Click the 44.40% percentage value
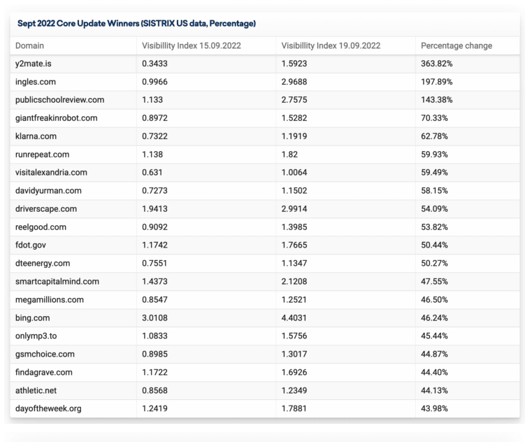The width and height of the screenshot is (532, 442). pos(434,372)
